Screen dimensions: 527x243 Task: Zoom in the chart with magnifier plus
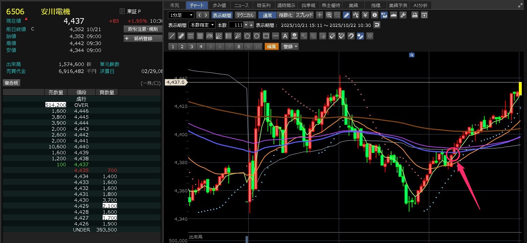329,15
